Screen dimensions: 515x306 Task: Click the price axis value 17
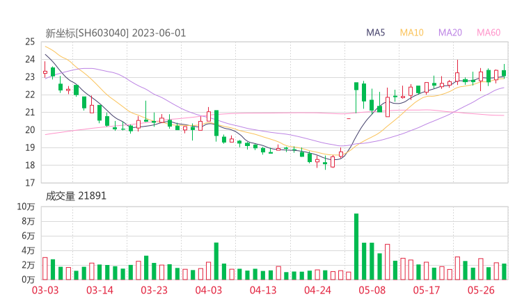click(30, 182)
